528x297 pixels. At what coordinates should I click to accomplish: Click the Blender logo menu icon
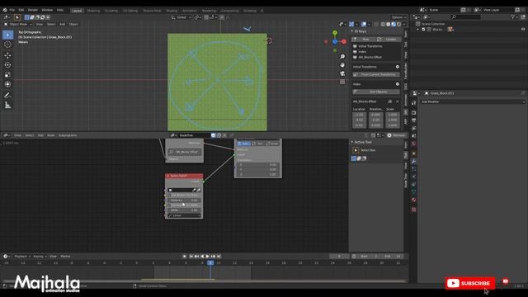(x=5, y=10)
